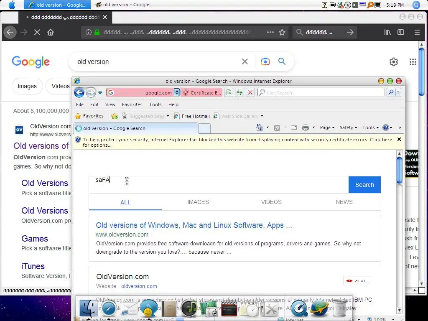Open the Safety dropdown menu
This screenshot has width=428, height=321.
(x=348, y=127)
